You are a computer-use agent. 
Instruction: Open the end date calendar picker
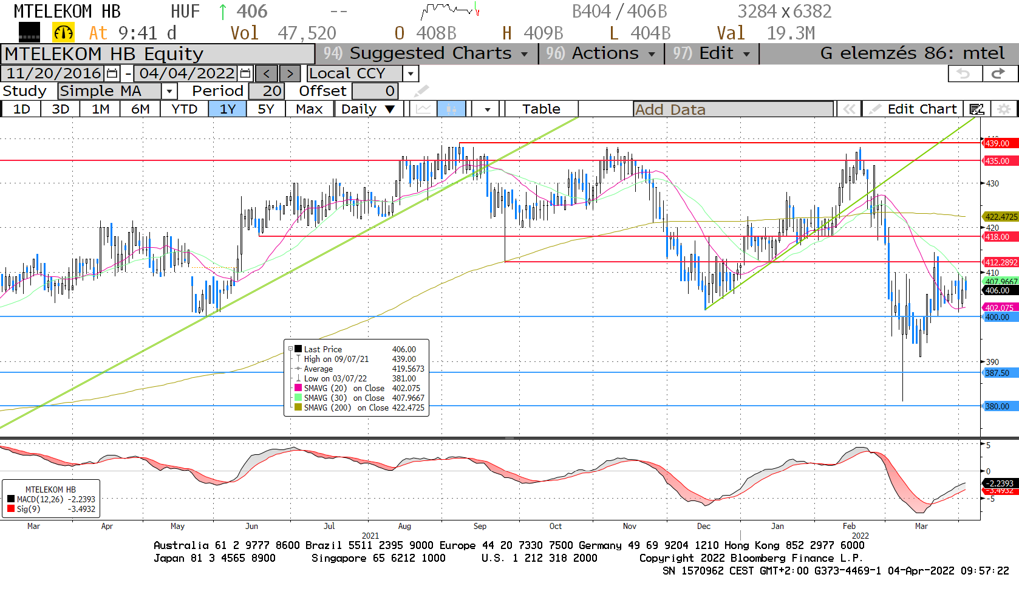point(245,73)
